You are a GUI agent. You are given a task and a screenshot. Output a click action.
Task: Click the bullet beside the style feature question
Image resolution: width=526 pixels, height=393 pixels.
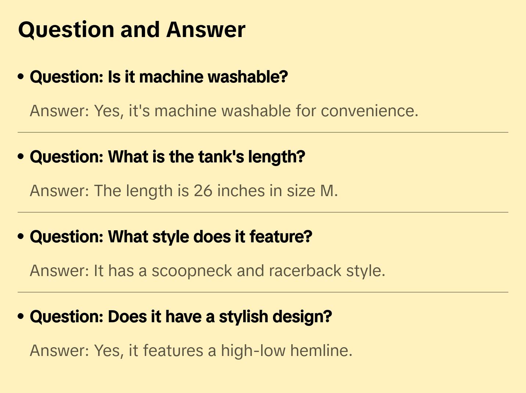coord(21,237)
